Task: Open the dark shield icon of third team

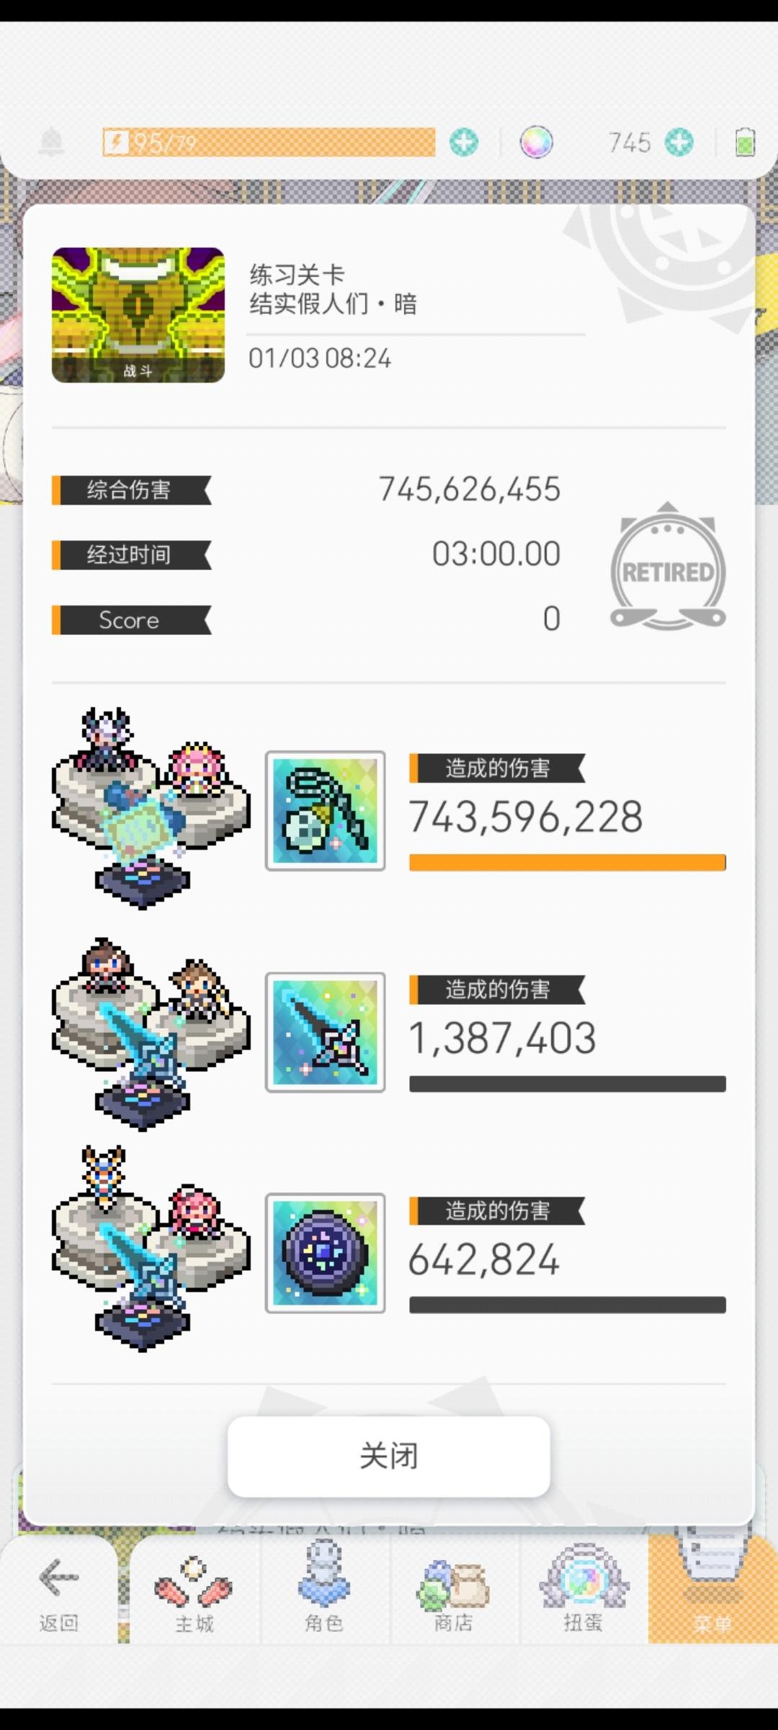Action: [325, 1253]
